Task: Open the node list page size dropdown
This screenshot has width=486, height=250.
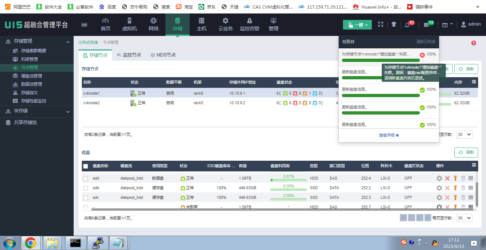Action: tap(464, 134)
